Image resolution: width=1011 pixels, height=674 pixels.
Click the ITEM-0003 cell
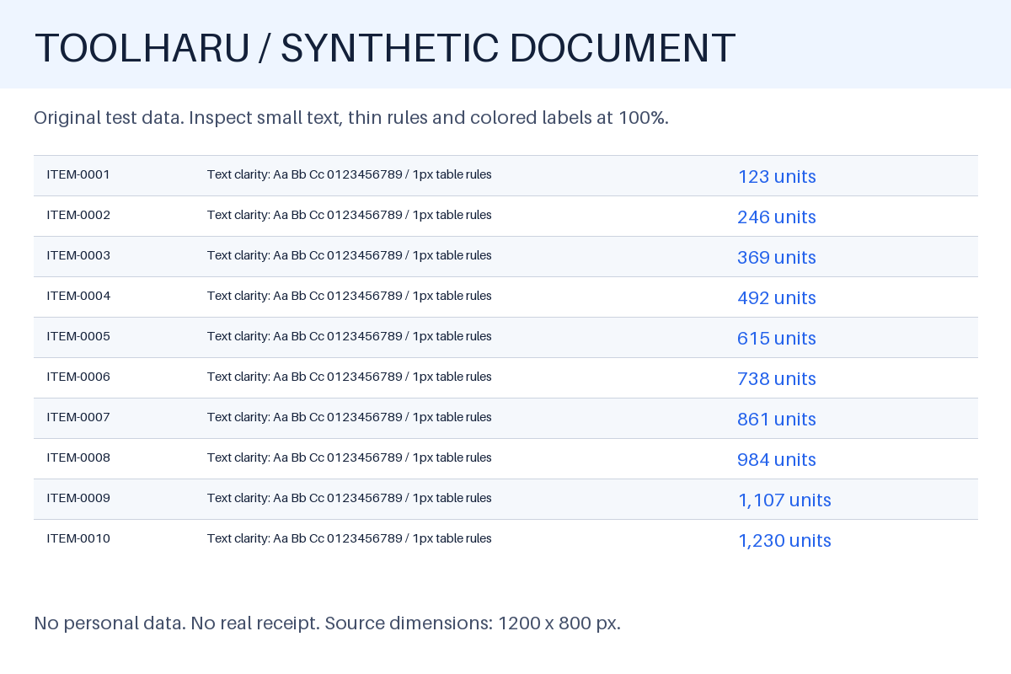pos(78,255)
